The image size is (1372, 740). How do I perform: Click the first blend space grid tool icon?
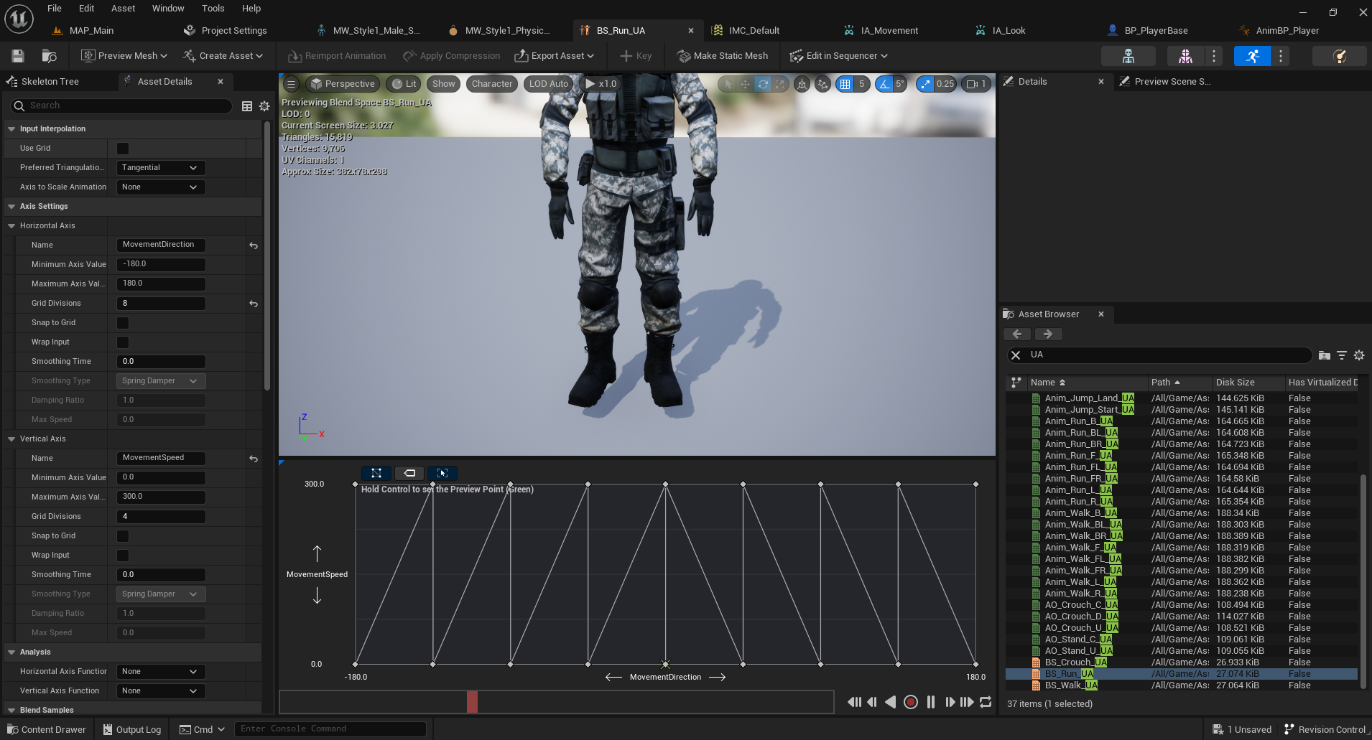tap(376, 473)
